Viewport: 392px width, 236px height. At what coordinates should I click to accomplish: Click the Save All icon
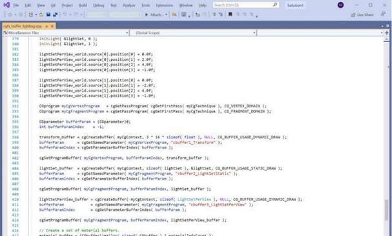pyautogui.click(x=56, y=15)
